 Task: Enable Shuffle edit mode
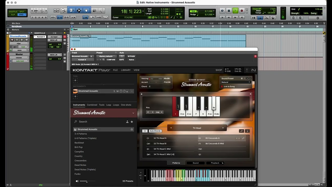[x=13, y=12]
